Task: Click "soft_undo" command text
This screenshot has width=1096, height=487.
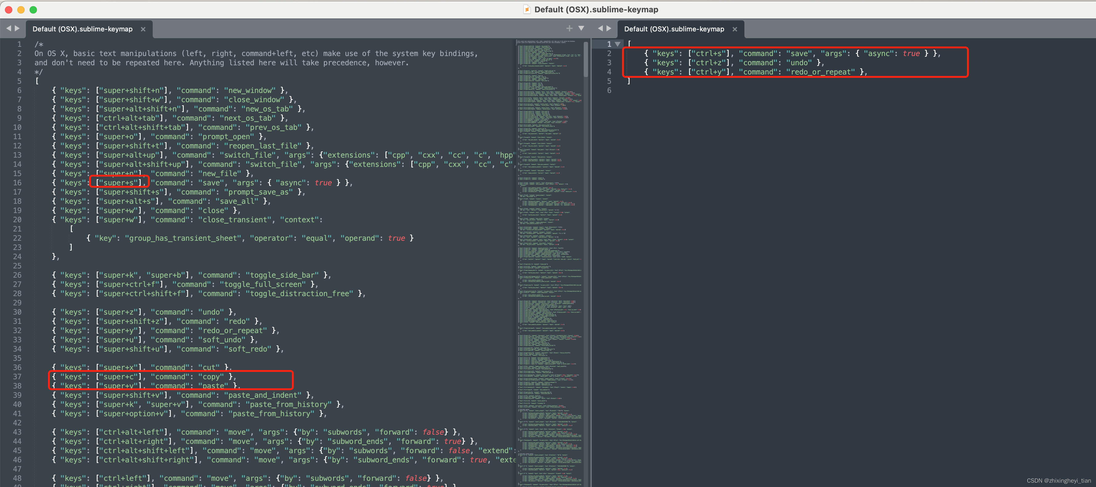Action: coord(222,340)
